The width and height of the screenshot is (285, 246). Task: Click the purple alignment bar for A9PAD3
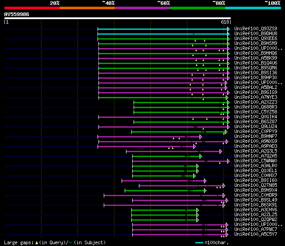pyautogui.click(x=146, y=146)
